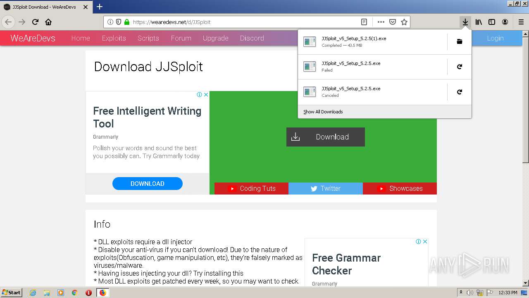Open the Coding Tuts YouTube link
Viewport: 529px width, 298px height.
pyautogui.click(x=251, y=188)
